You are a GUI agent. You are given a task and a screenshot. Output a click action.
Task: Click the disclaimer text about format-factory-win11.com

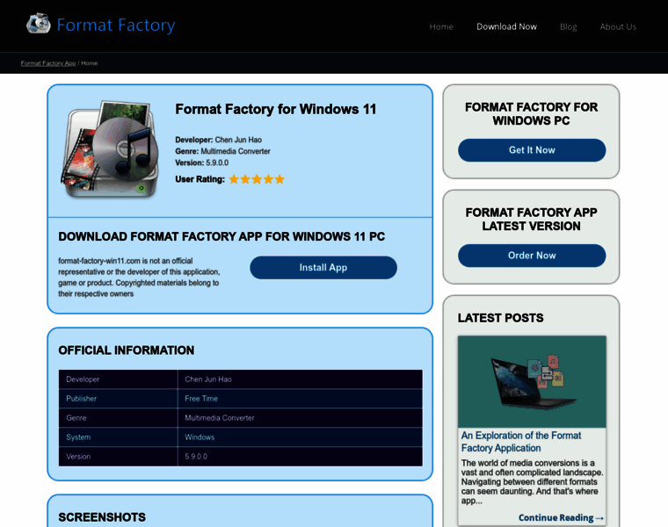click(x=139, y=278)
